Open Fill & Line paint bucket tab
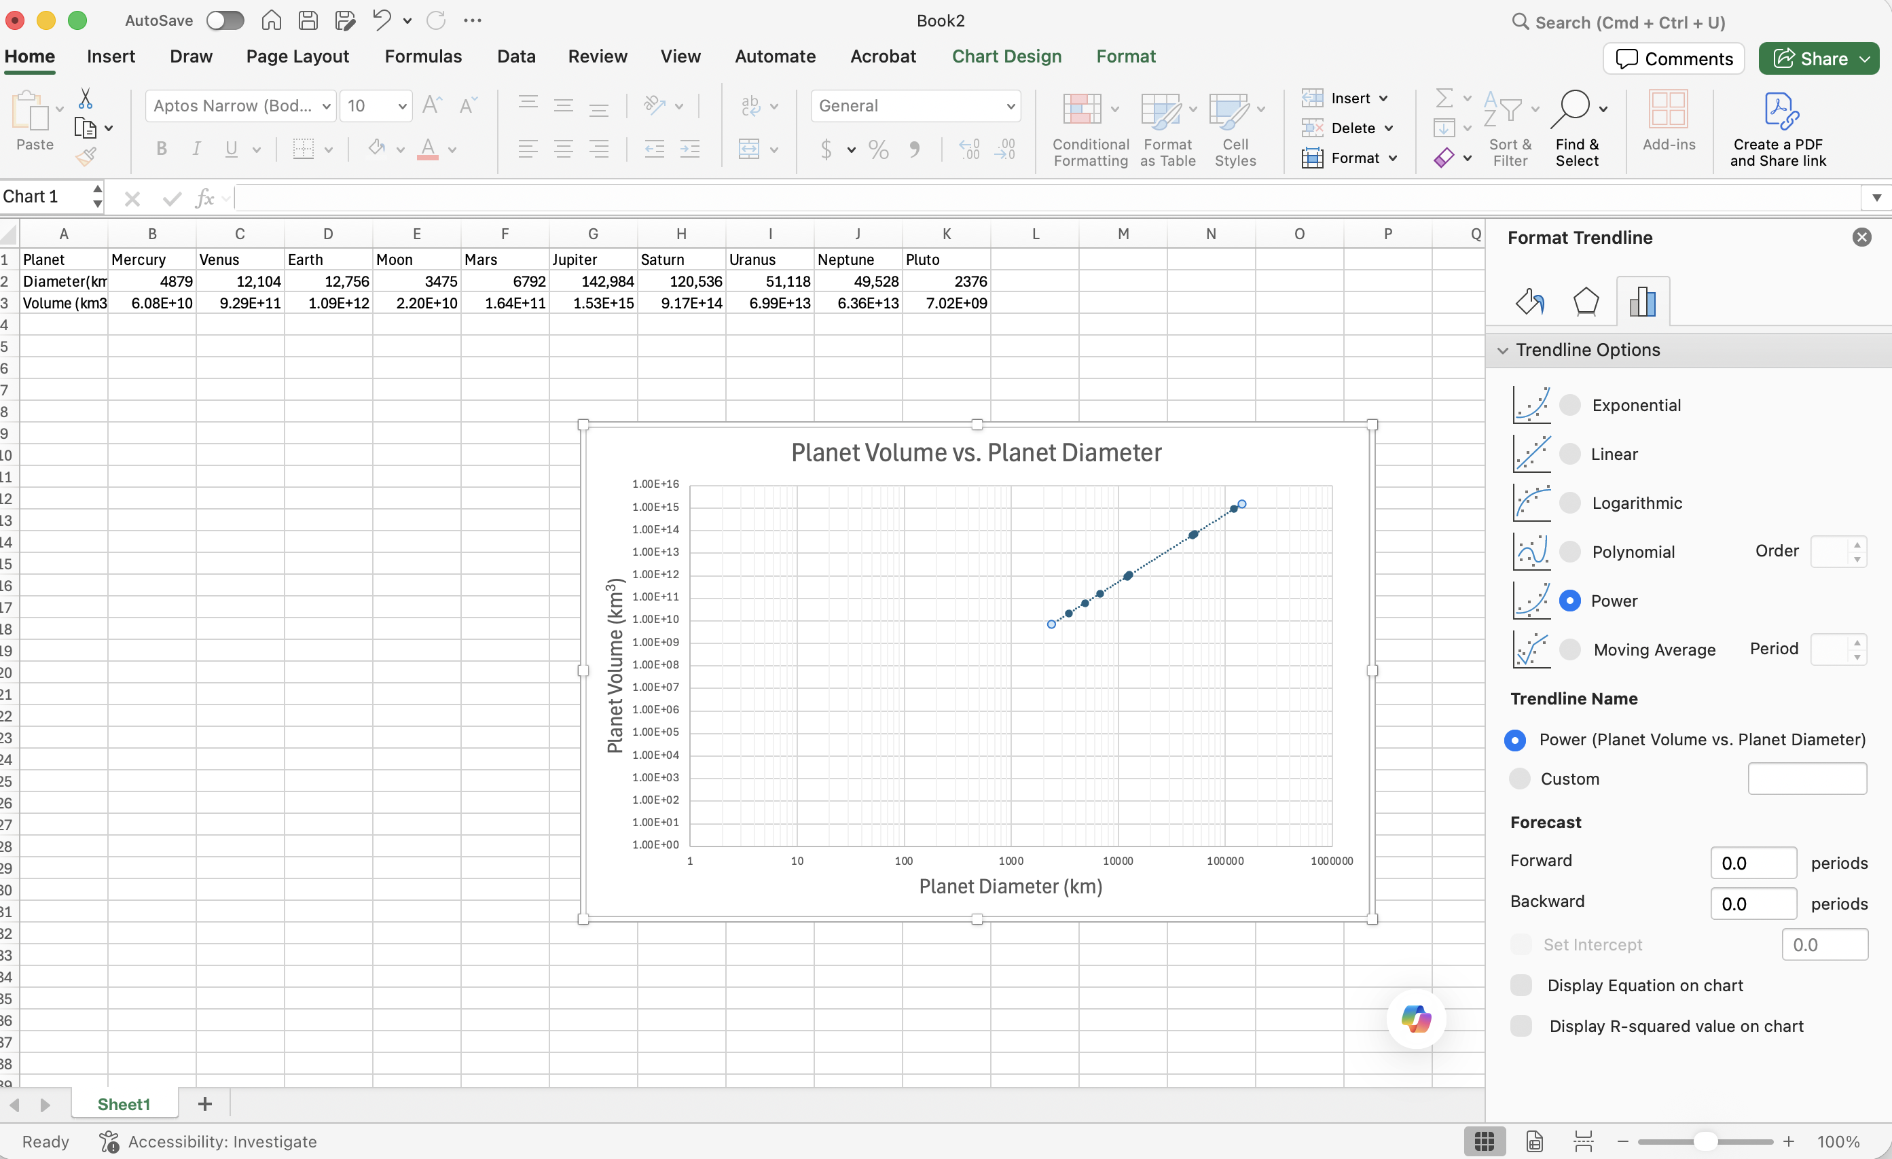 tap(1529, 301)
